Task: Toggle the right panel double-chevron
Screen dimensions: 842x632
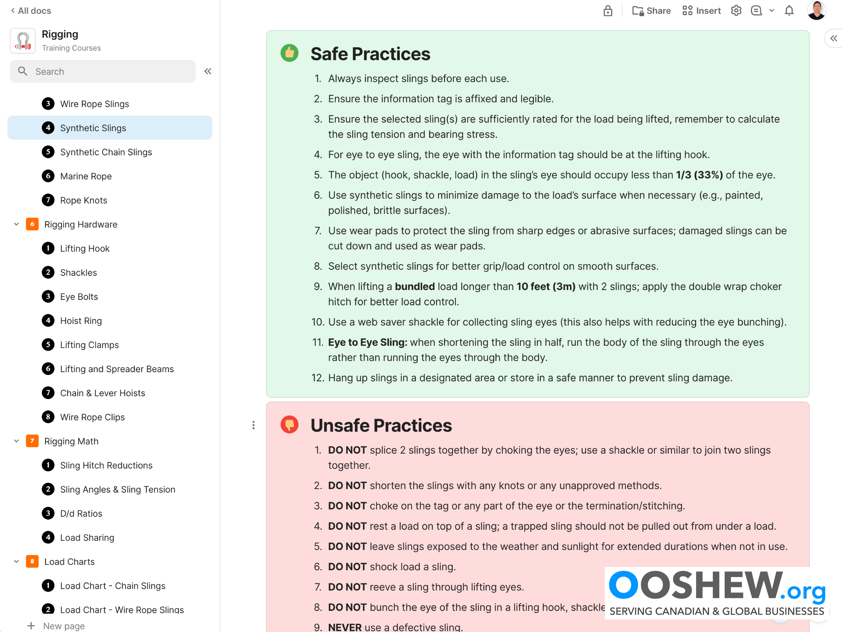Action: pyautogui.click(x=833, y=38)
